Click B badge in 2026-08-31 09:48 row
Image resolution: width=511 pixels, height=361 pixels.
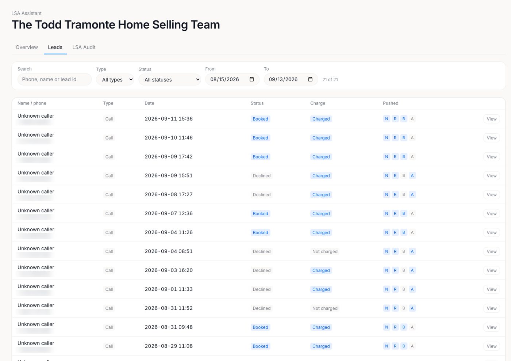coord(404,327)
